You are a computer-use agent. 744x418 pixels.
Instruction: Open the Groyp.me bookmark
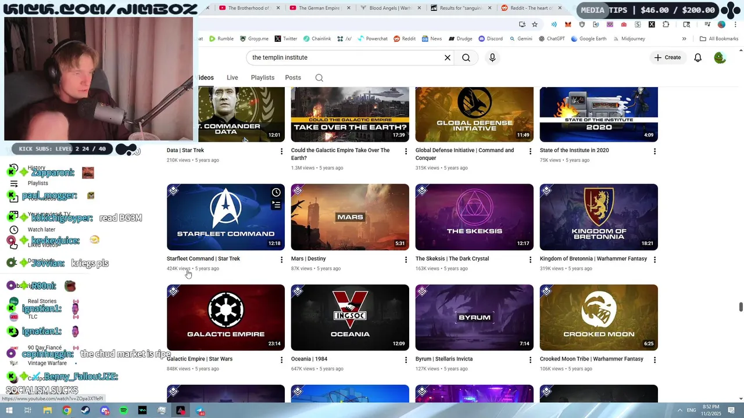tap(254, 39)
